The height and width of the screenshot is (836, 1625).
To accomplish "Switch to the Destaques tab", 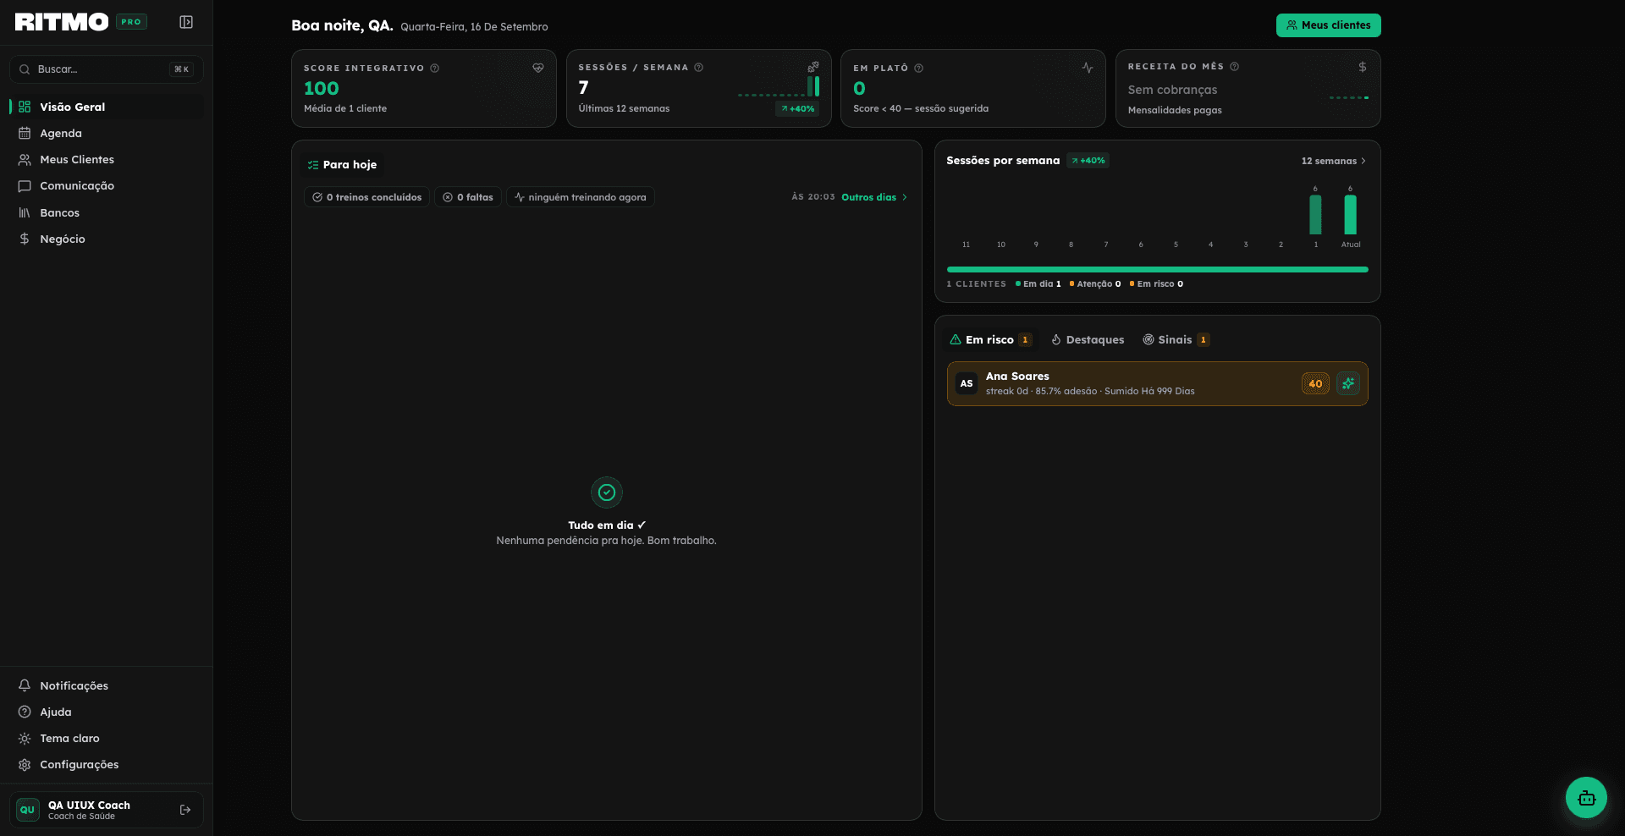I will pos(1088,339).
